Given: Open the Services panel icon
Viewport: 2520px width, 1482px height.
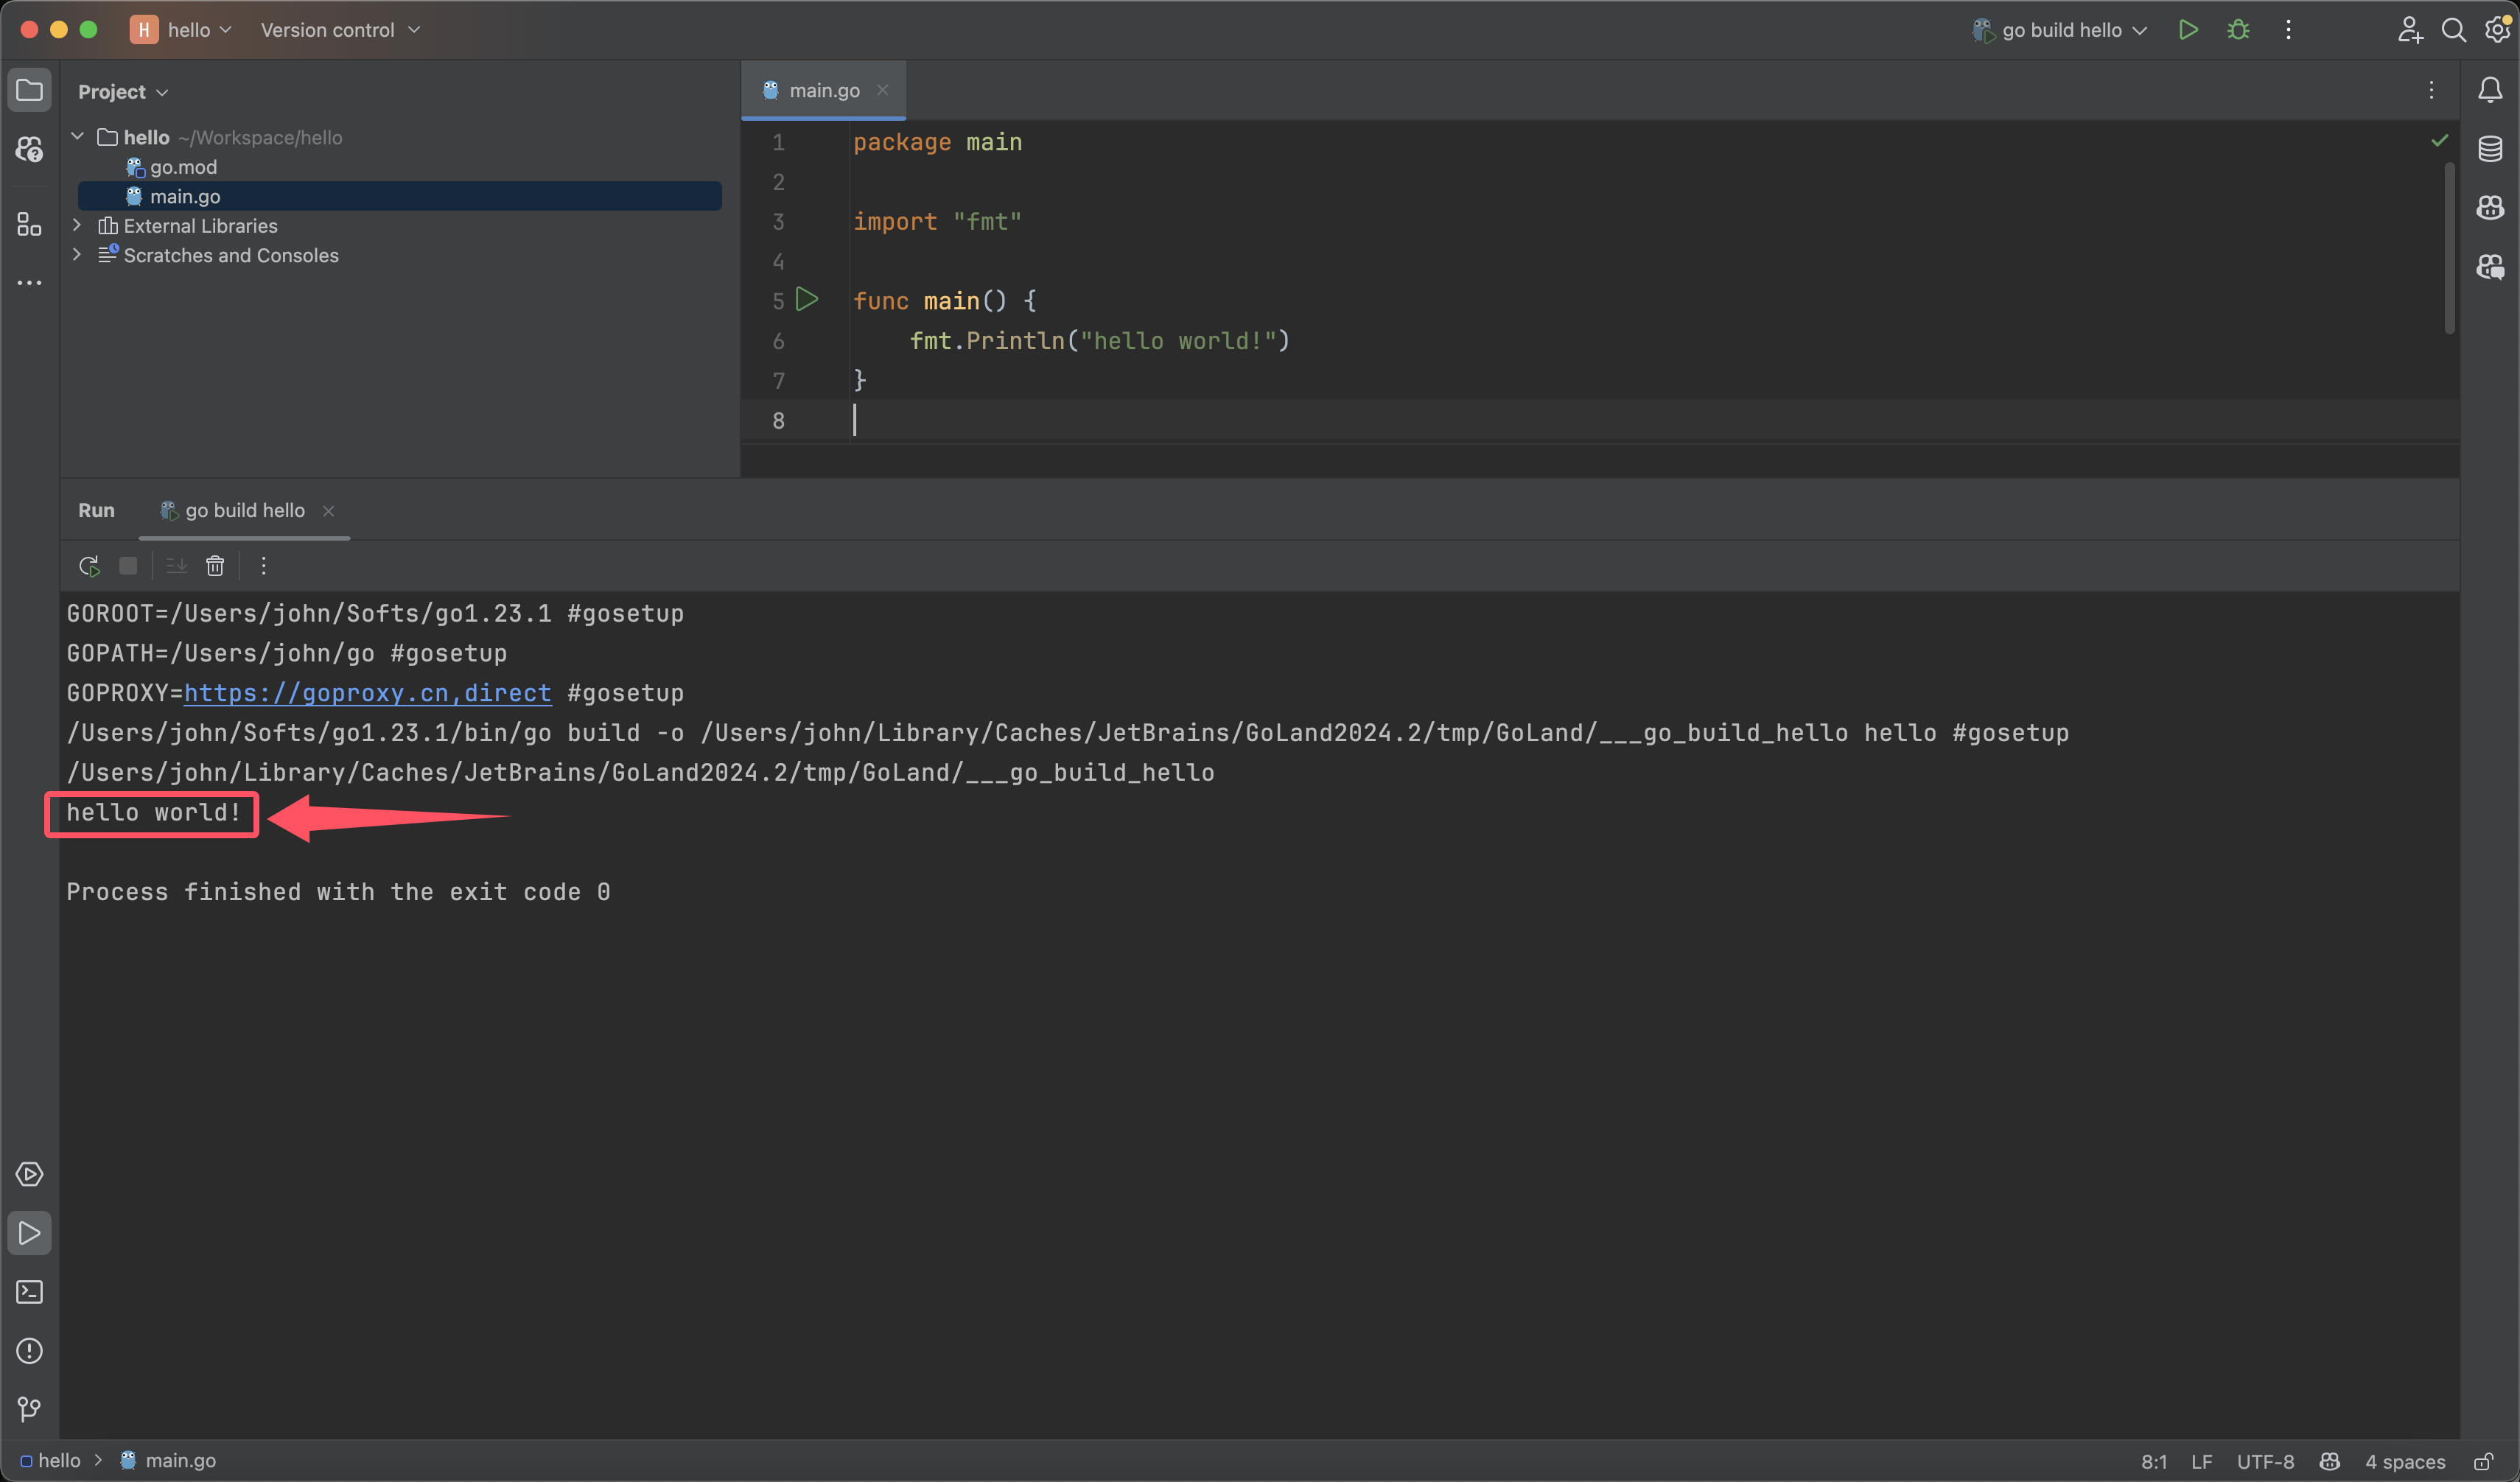Looking at the screenshot, I should pyautogui.click(x=30, y=1173).
